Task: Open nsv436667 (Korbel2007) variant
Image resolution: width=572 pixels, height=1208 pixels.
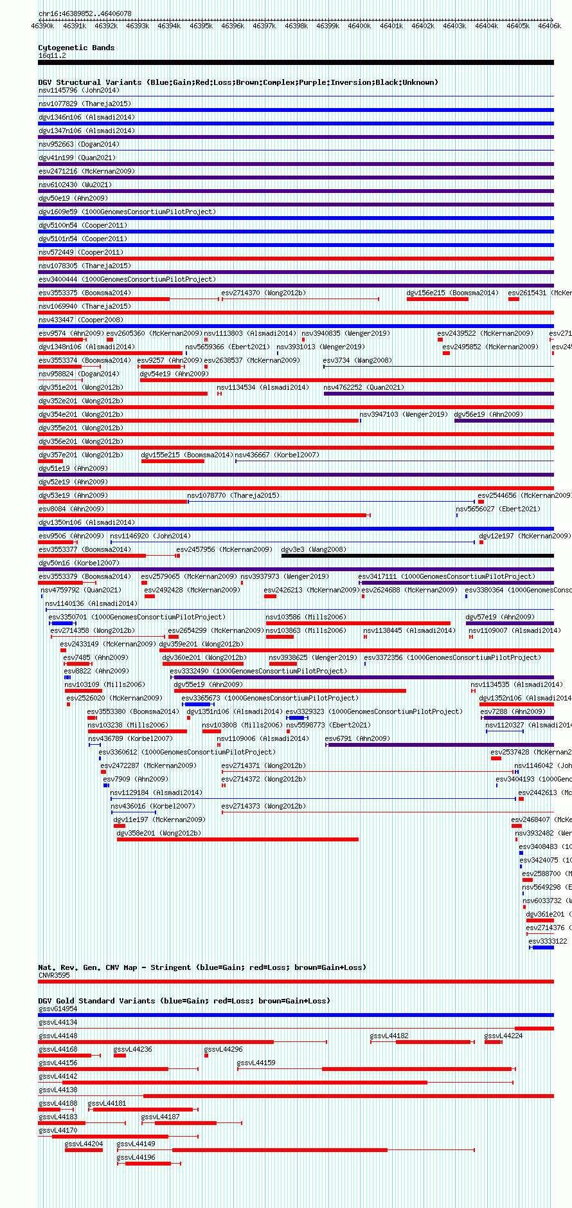Action: 277,455
